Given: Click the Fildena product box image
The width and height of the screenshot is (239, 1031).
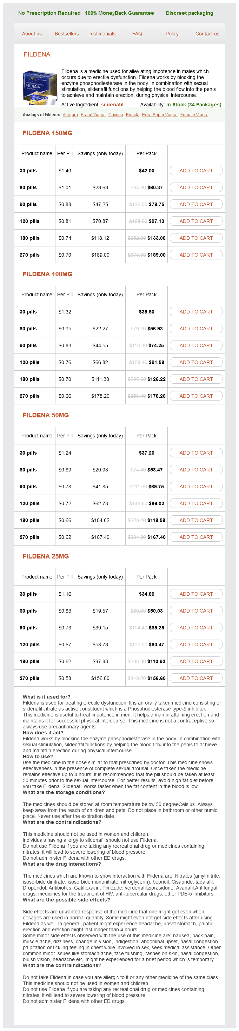Looking at the screenshot, I should click(x=40, y=88).
